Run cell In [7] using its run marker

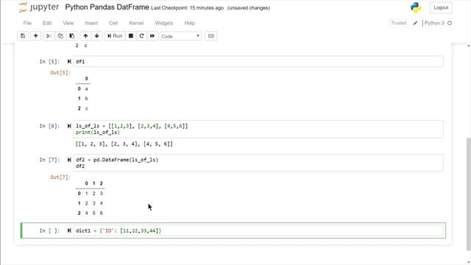tap(69, 160)
